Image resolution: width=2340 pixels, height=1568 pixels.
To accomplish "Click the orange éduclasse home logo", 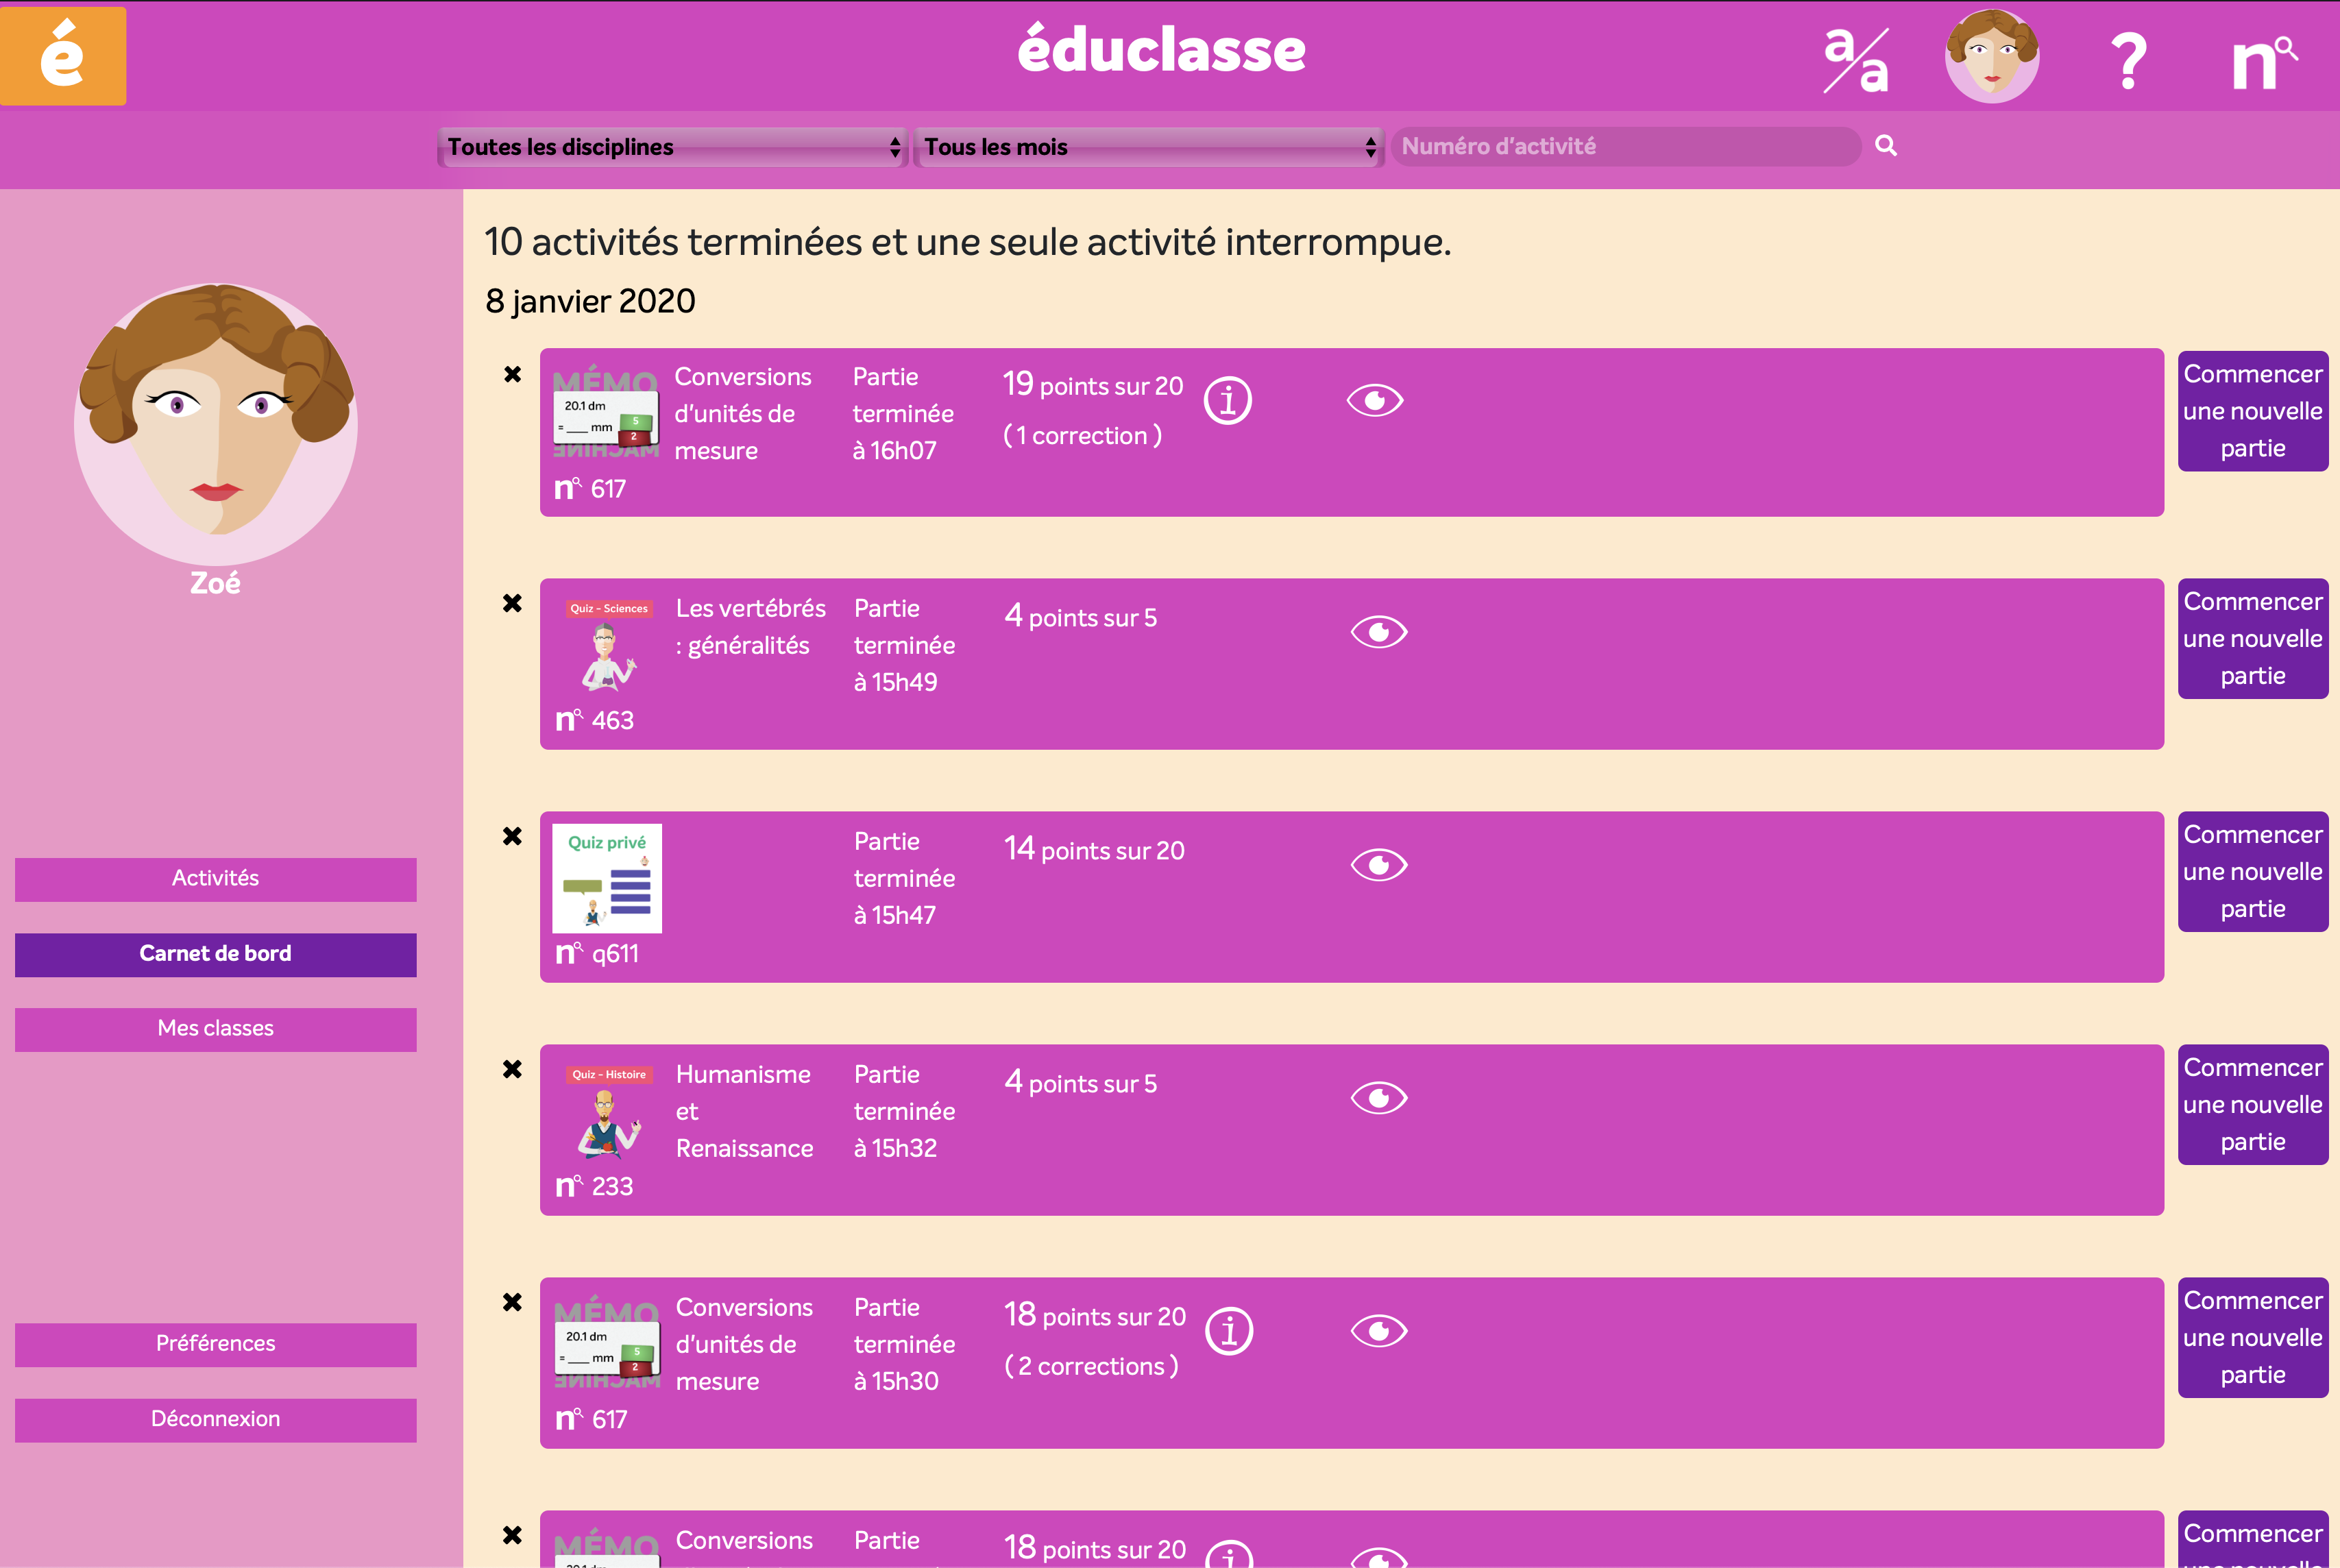I will 63,55.
